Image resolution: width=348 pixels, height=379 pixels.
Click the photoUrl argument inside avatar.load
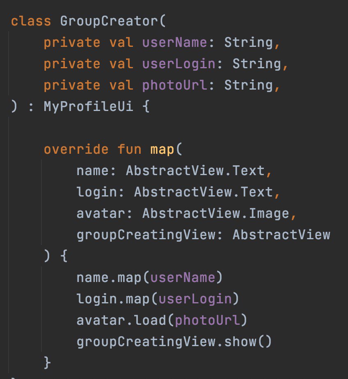207,321
